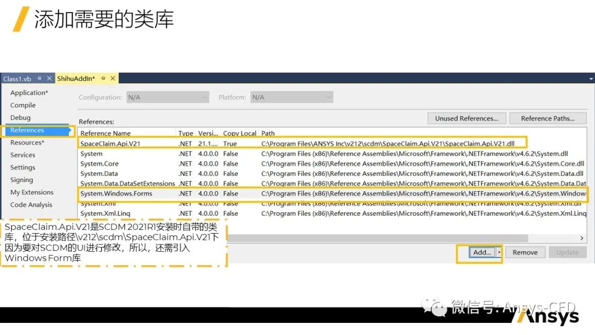Image resolution: width=595 pixels, height=335 pixels.
Task: Open the Debug settings page
Action: click(20, 117)
